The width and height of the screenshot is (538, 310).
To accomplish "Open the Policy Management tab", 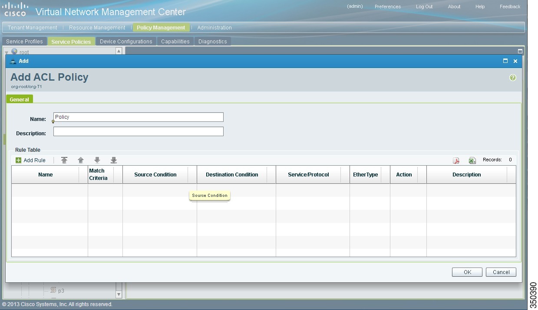I will coord(161,28).
